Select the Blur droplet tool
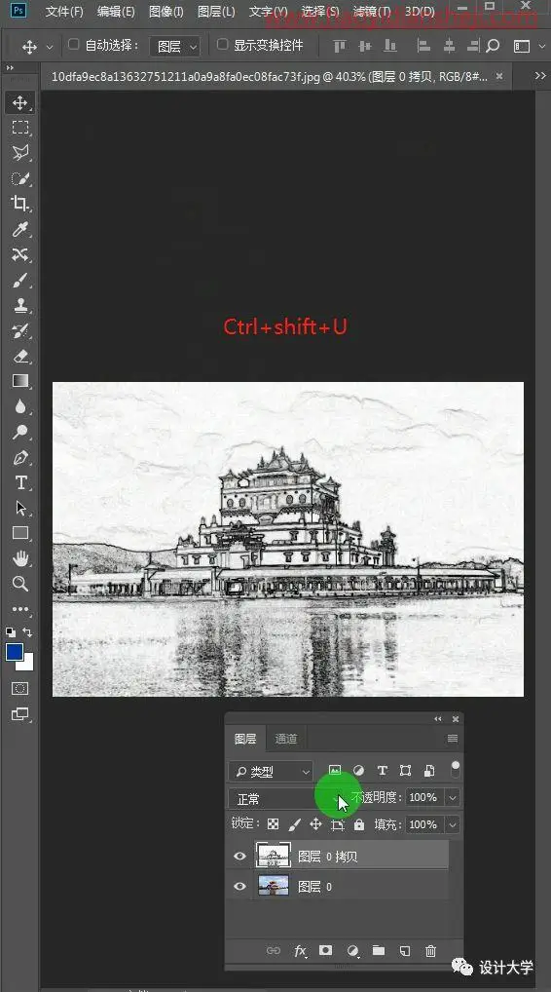 click(x=20, y=406)
